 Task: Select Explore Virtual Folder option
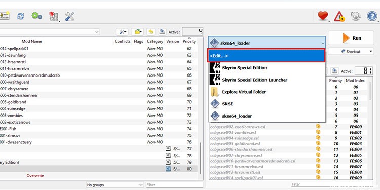267,92
